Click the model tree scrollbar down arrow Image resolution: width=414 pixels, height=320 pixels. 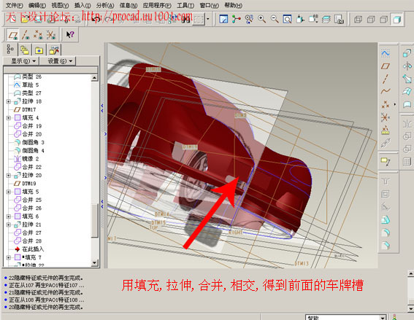94,263
